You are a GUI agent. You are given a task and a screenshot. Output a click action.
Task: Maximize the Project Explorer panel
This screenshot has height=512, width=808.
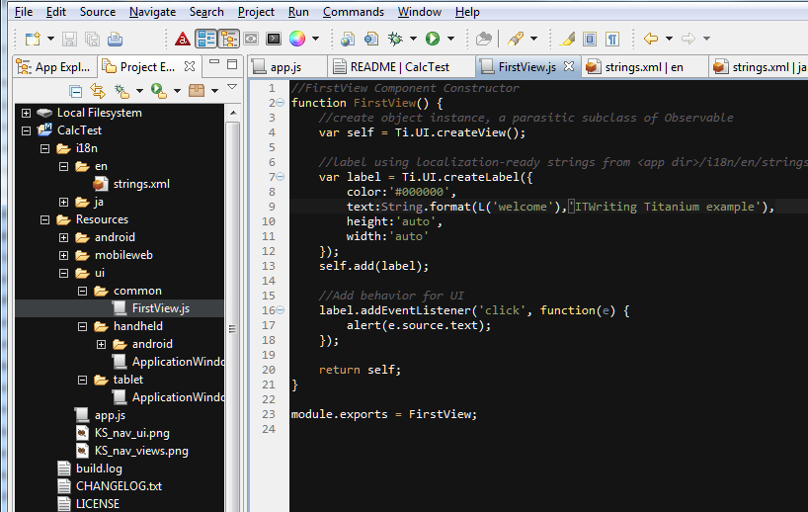click(x=232, y=64)
